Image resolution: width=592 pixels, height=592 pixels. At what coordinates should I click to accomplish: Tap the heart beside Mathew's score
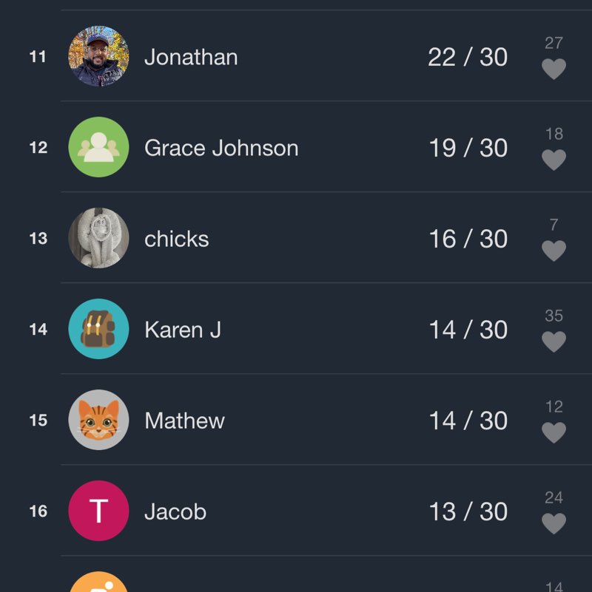click(554, 432)
